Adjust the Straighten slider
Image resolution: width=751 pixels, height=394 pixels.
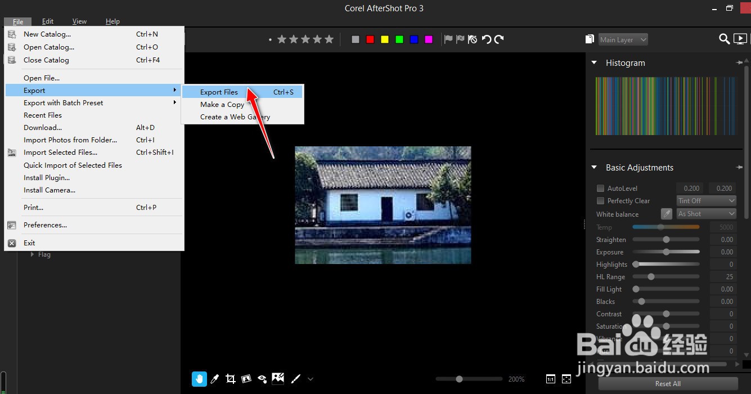tap(666, 240)
